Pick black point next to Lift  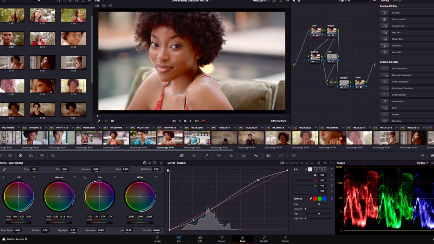4,177
